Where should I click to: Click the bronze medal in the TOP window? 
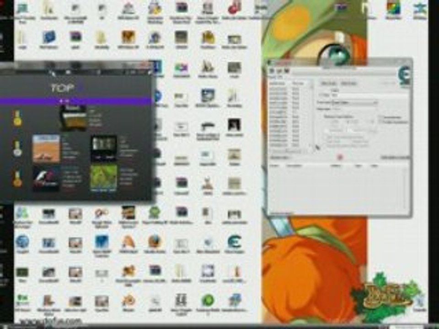point(17,179)
